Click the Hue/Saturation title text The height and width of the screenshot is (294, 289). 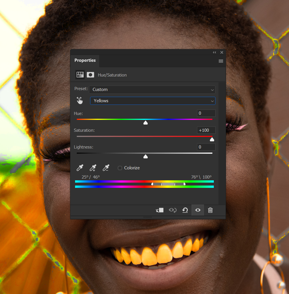(112, 75)
